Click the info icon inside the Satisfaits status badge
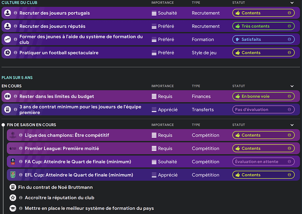Screen dimensions: 302x214 tap(290, 40)
